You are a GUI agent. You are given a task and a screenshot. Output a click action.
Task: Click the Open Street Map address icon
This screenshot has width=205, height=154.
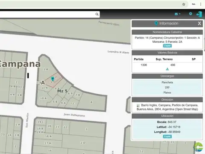pyautogui.click(x=138, y=106)
